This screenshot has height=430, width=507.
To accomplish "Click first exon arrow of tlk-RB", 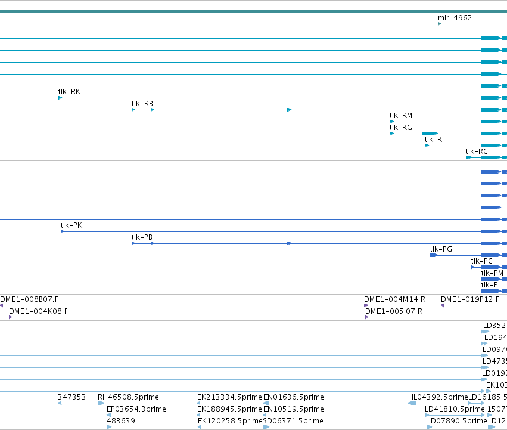I will pyautogui.click(x=133, y=110).
